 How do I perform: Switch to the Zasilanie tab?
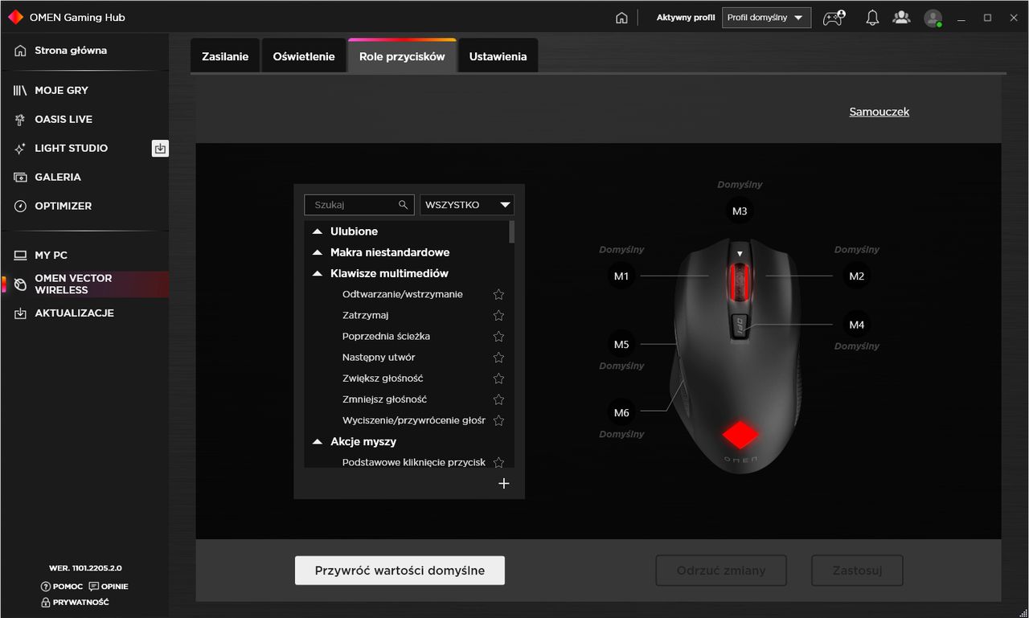(x=225, y=56)
